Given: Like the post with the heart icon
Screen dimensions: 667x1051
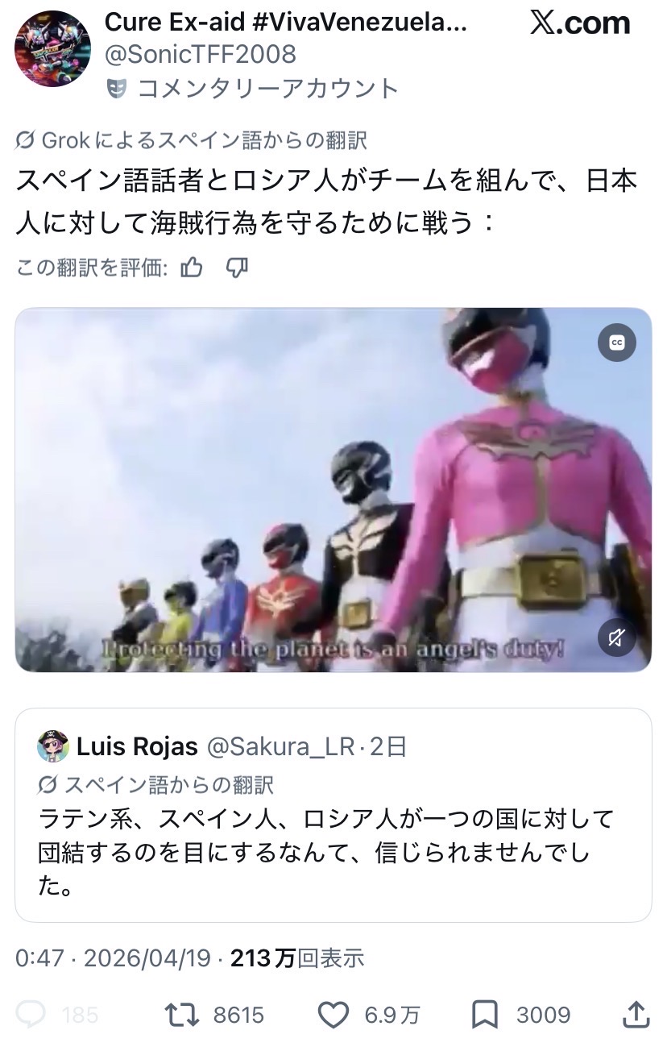Looking at the screenshot, I should 333,1015.
